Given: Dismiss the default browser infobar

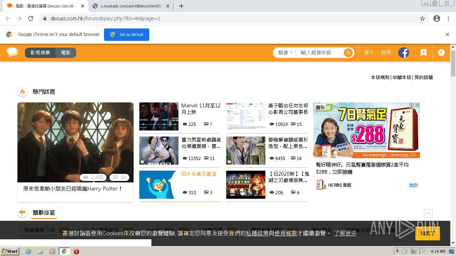Looking at the screenshot, I should (x=447, y=34).
